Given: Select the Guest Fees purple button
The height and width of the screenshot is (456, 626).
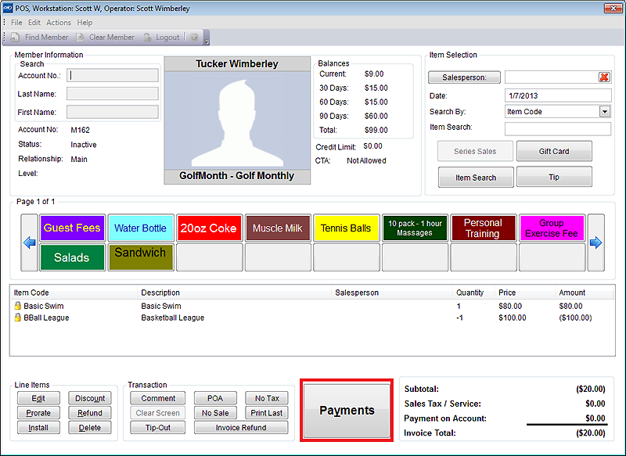Looking at the screenshot, I should (72, 228).
